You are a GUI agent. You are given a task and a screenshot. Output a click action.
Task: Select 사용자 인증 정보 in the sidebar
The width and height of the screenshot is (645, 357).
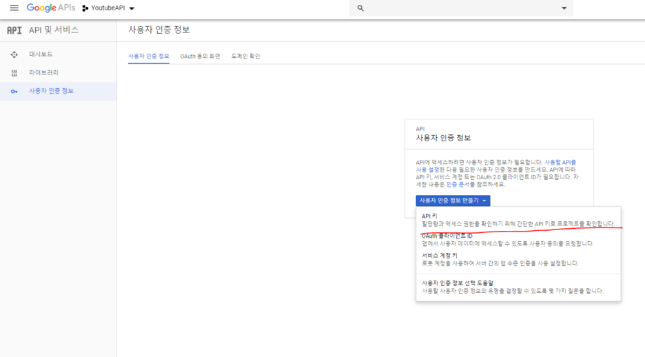pyautogui.click(x=58, y=91)
